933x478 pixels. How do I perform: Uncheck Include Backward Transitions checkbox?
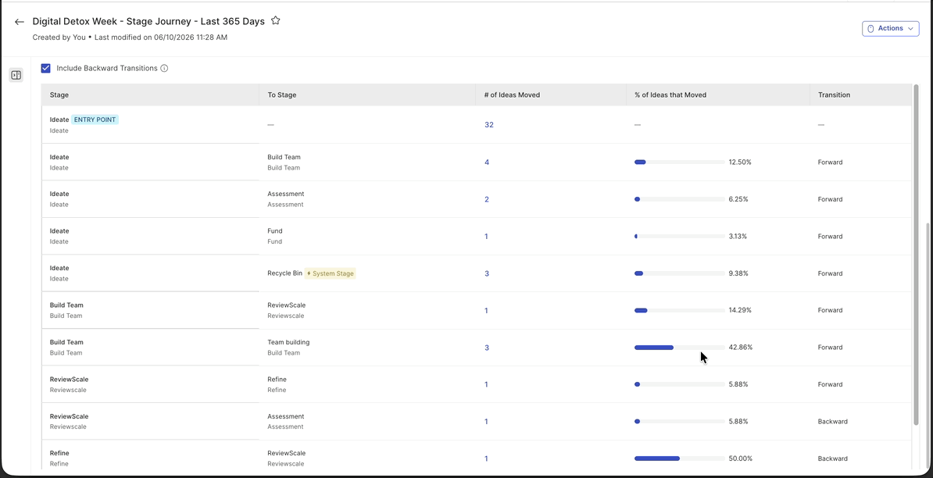(x=46, y=69)
